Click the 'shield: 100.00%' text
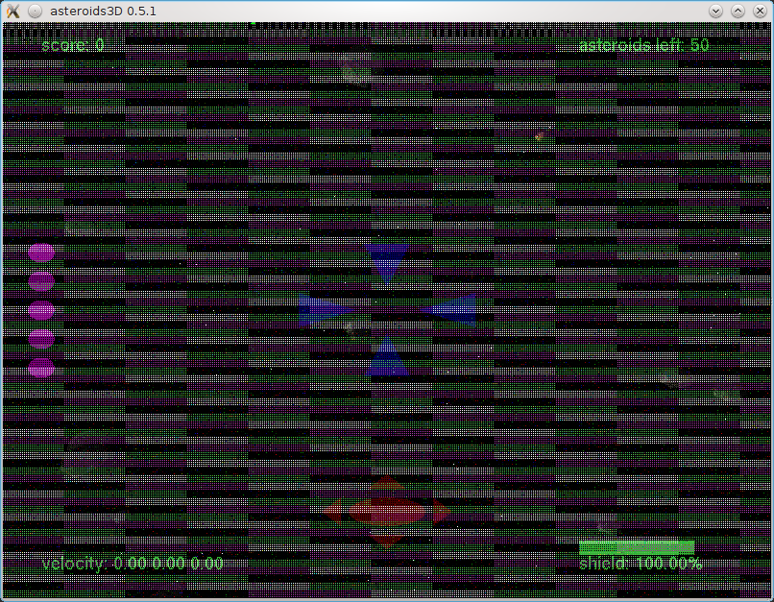The width and height of the screenshot is (774, 602). click(640, 564)
